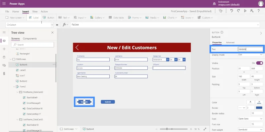Open the Help question mark icon
265x132 pixels.
(259, 11)
